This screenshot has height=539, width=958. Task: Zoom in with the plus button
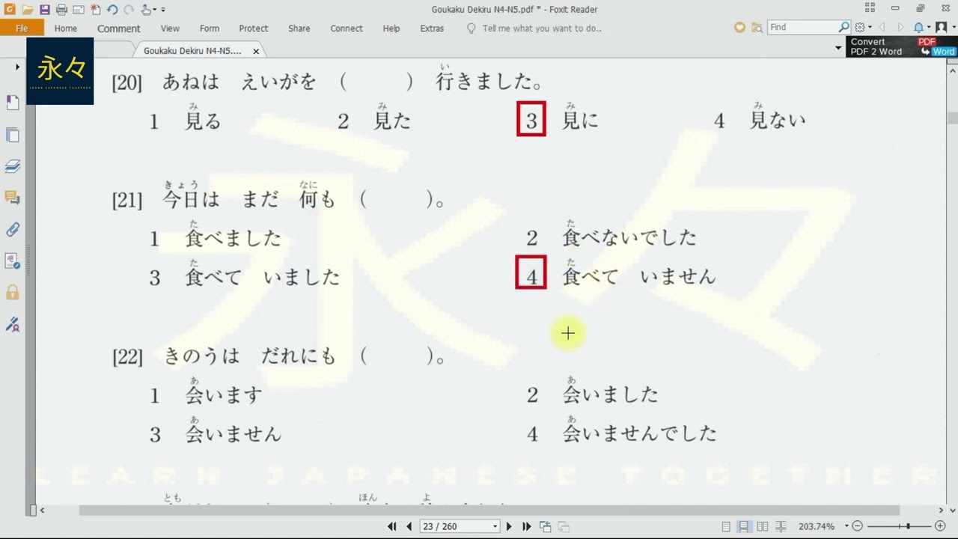(x=939, y=526)
